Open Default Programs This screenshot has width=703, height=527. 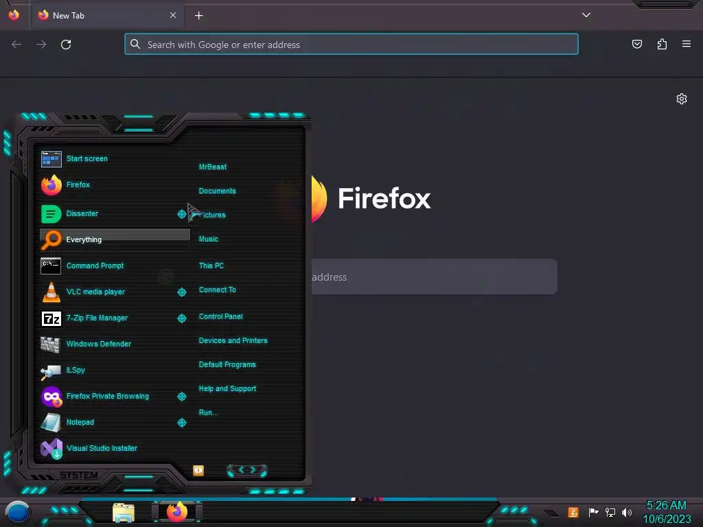[x=227, y=365]
